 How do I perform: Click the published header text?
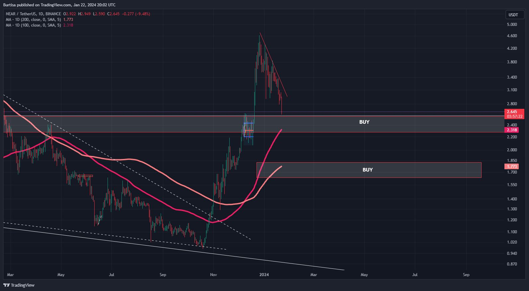point(59,5)
